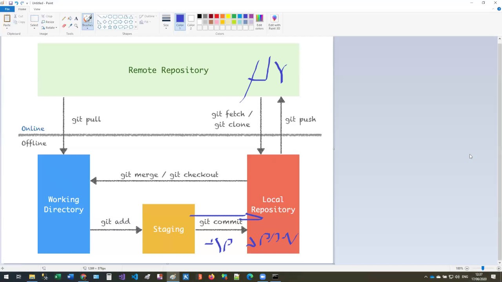The image size is (502, 282).
Task: Expand the Shapes gallery more arrow
Action: [x=136, y=27]
